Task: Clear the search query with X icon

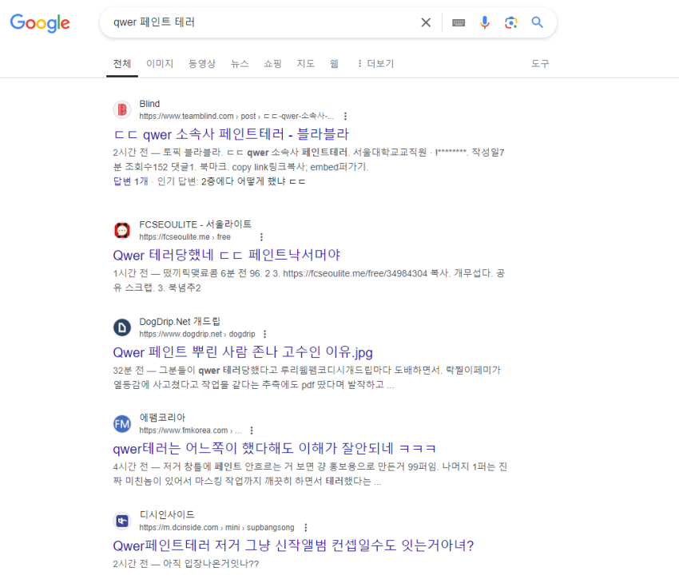Action: [426, 22]
